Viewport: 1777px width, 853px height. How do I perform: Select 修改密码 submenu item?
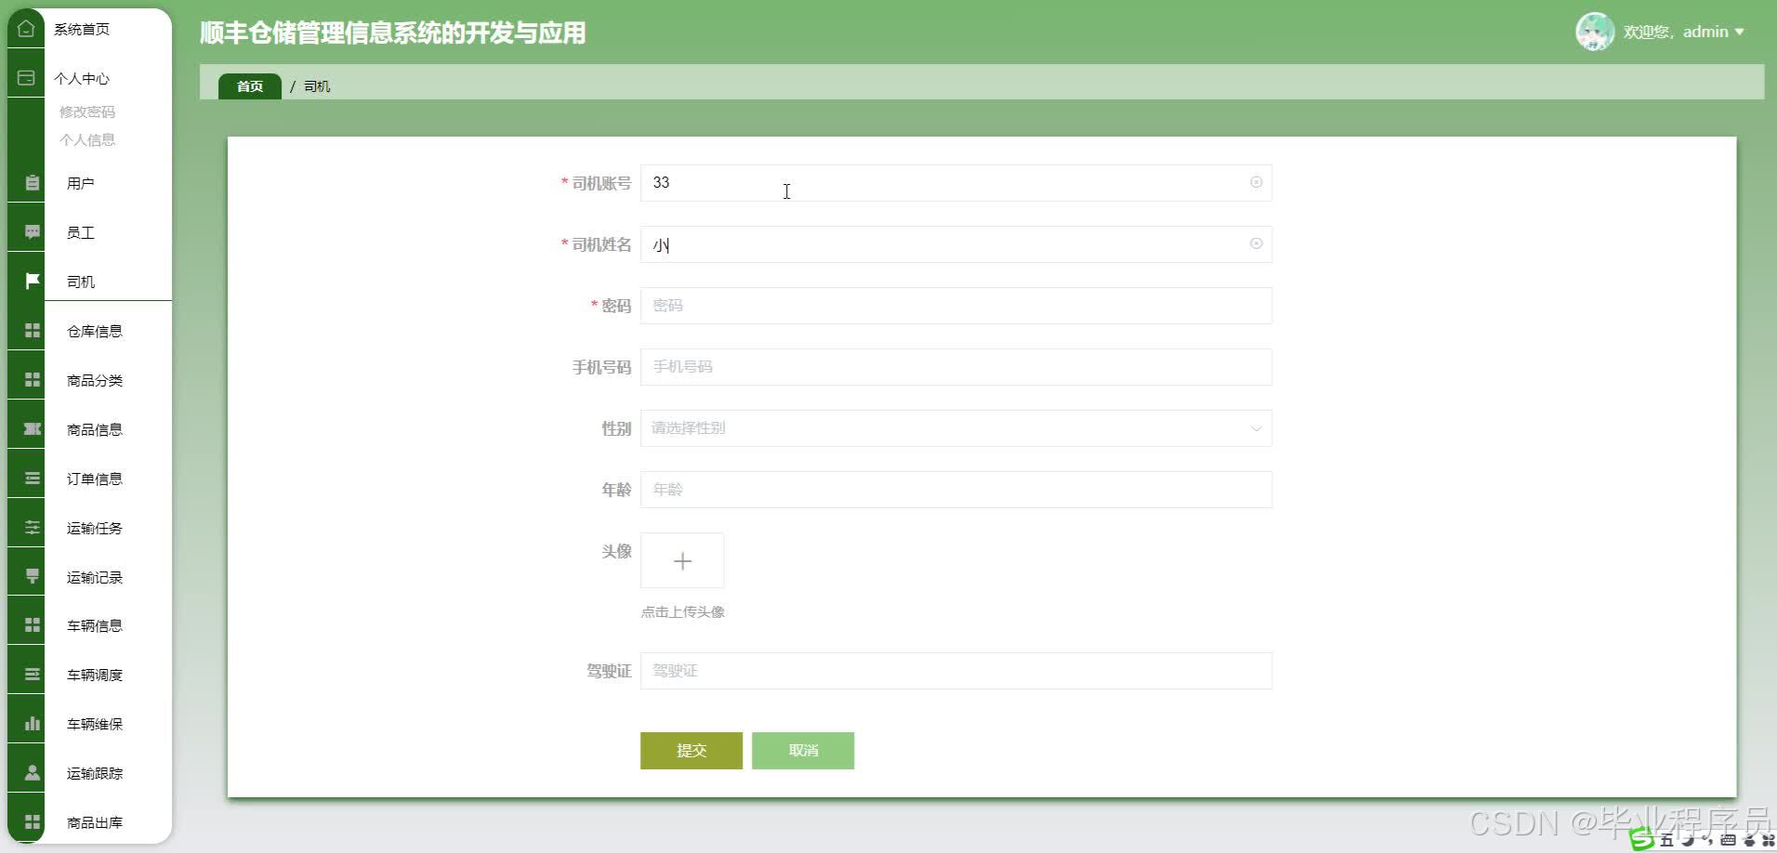pyautogui.click(x=87, y=112)
